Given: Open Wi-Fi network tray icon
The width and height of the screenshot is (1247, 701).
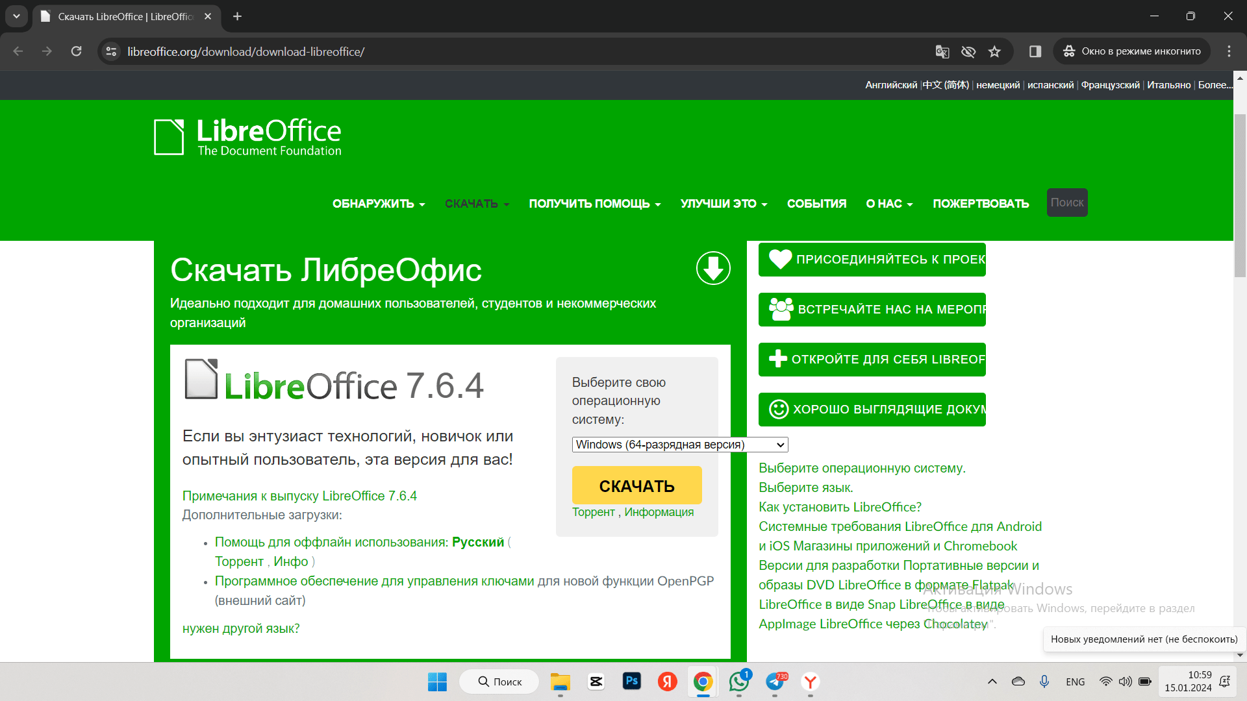Looking at the screenshot, I should point(1105,682).
